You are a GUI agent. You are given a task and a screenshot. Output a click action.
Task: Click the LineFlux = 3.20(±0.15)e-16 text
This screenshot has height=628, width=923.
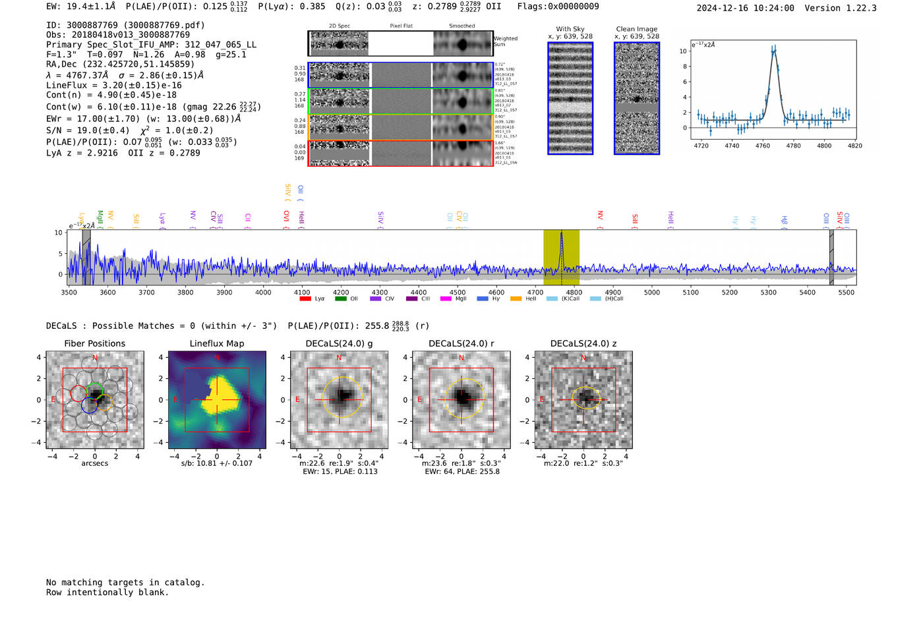[x=114, y=85]
